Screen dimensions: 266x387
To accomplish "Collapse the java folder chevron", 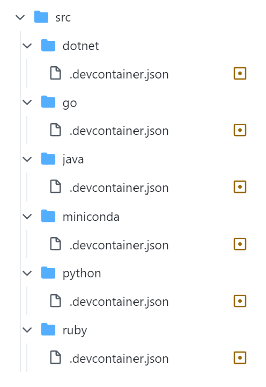I will tap(27, 159).
